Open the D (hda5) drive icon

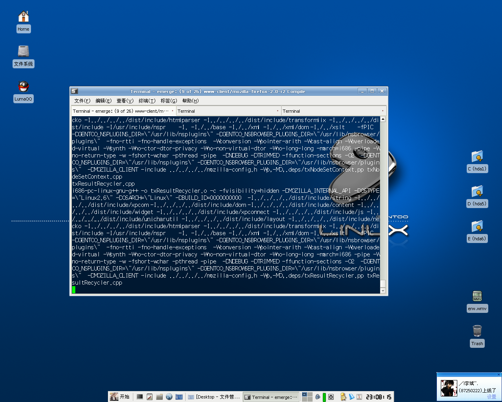pyautogui.click(x=477, y=196)
